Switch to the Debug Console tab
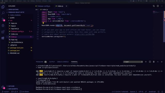Screen dimensions: 165x93 click(x=63, y=62)
